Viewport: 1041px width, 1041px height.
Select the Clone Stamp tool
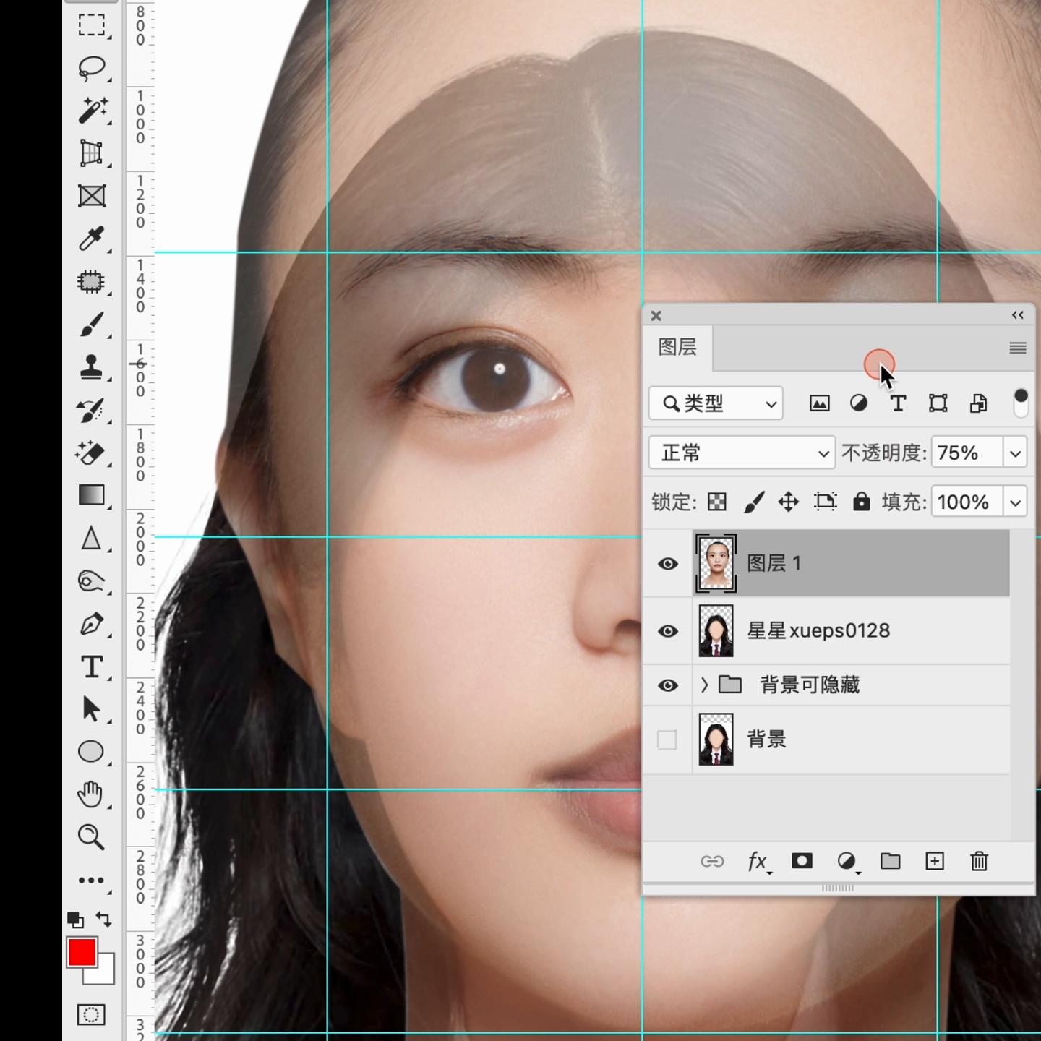[x=91, y=367]
